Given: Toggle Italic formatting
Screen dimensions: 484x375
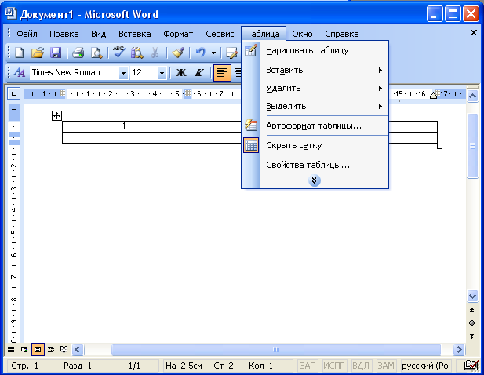Looking at the screenshot, I should coord(199,73).
